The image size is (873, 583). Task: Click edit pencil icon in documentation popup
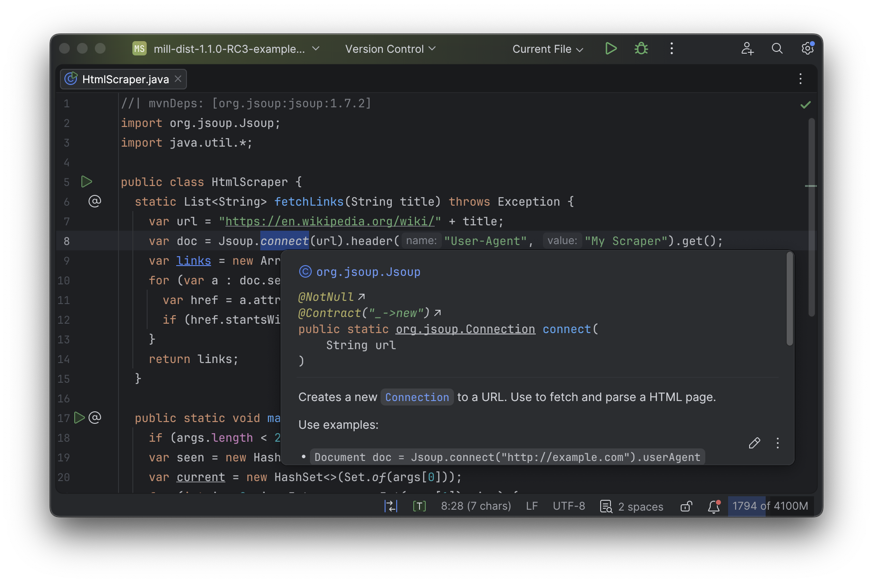click(754, 443)
